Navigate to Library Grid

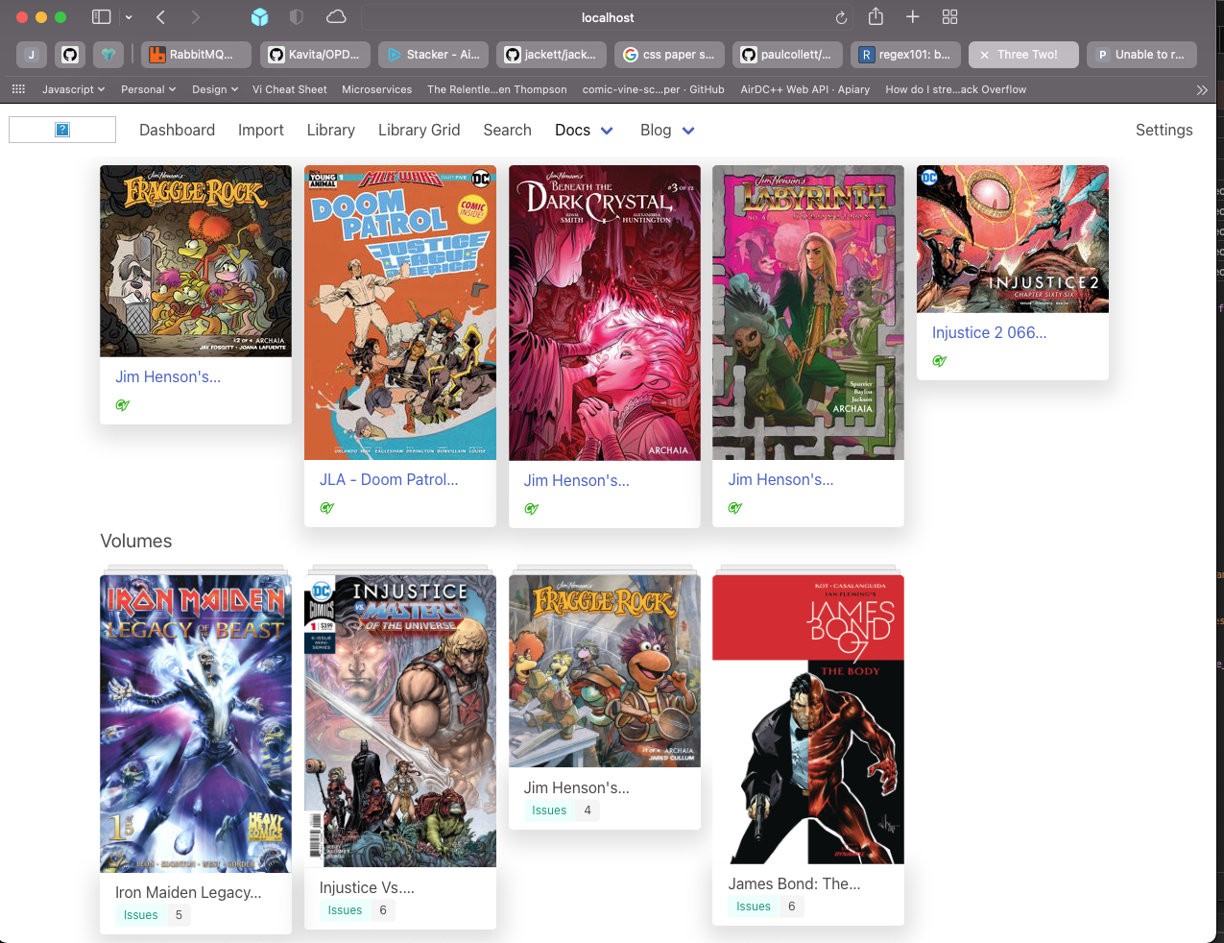(x=419, y=130)
